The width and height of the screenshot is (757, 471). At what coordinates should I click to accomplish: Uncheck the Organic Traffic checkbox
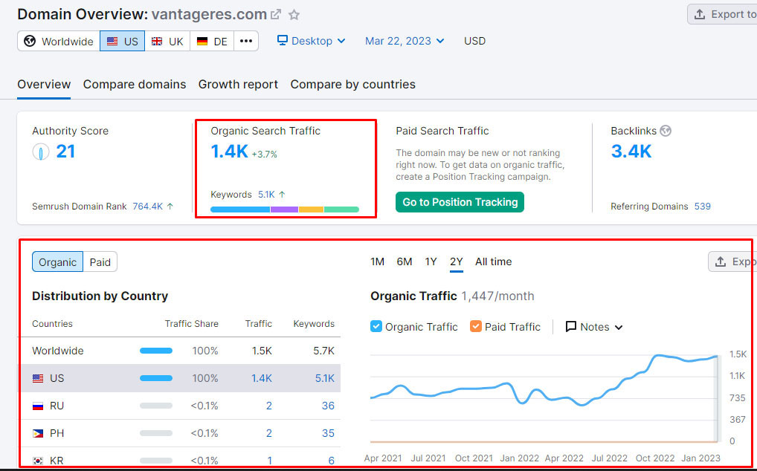[x=376, y=327]
